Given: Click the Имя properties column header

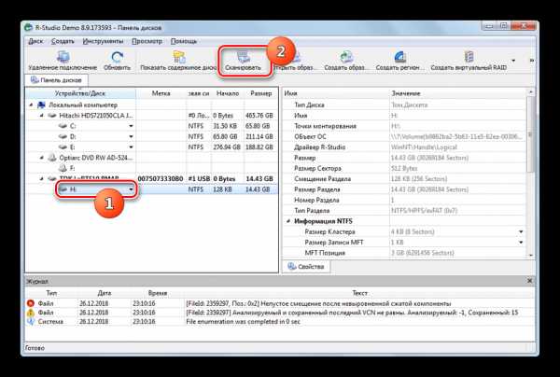Looking at the screenshot, I should (336, 93).
